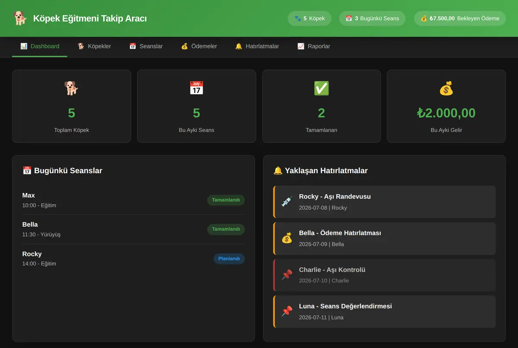Click the money bag icon in Bekleyen Ödeme badge
518x348 pixels.
[423, 19]
